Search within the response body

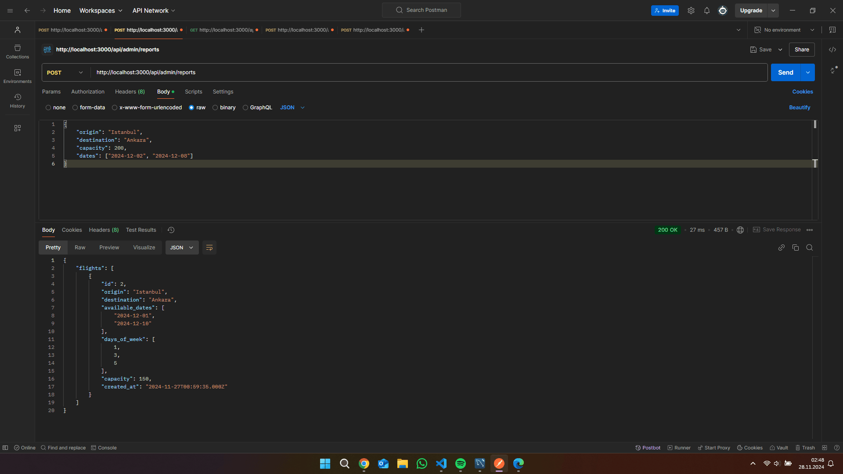point(810,248)
